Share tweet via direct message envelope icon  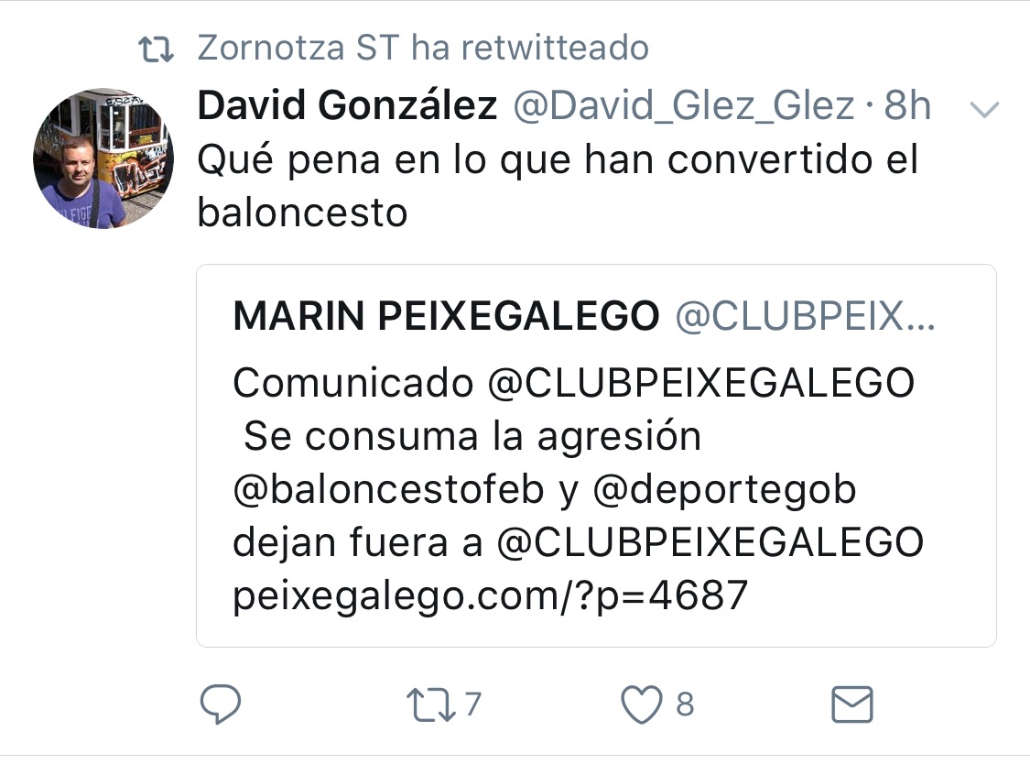pos(852,704)
